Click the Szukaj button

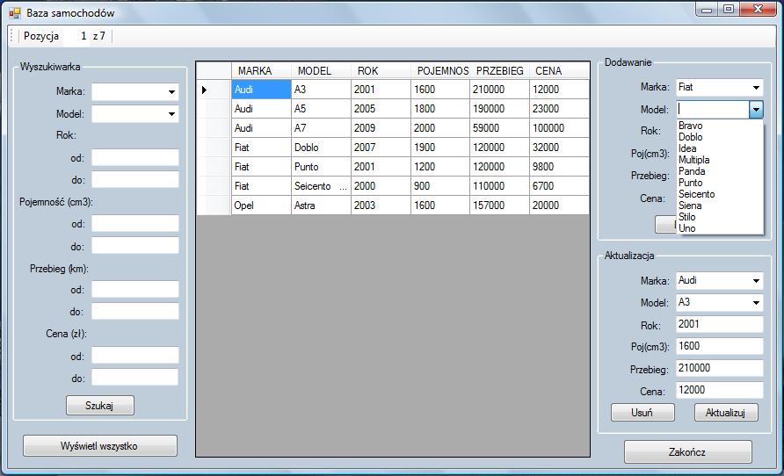click(x=100, y=406)
